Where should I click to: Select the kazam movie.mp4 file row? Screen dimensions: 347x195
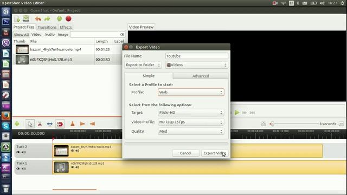69,49
